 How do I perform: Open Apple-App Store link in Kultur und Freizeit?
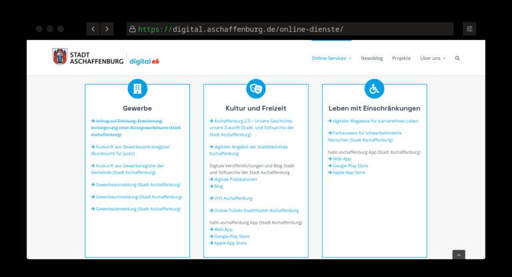coord(228,243)
